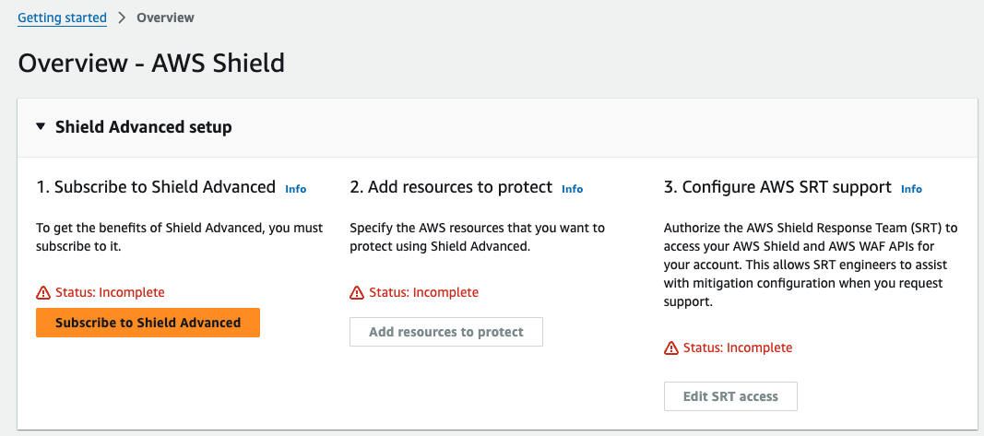This screenshot has width=984, height=436.
Task: Click 'To get the benefits of Shield Advanced' description
Action: click(180, 237)
